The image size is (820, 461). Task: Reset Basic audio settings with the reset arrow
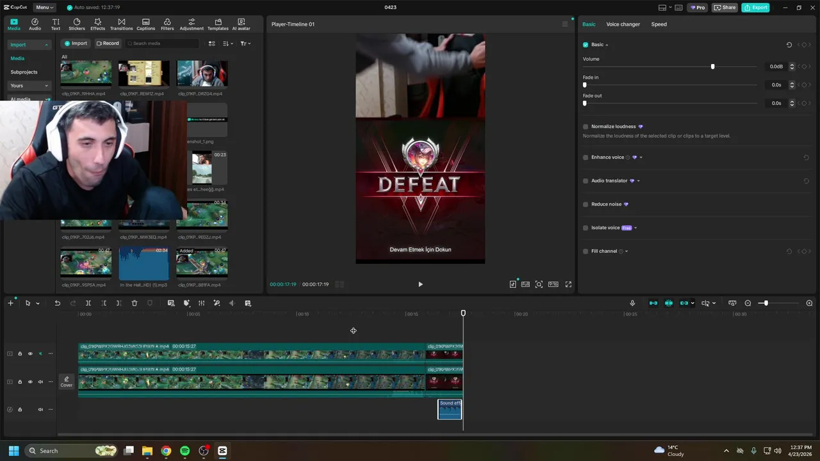tap(789, 45)
